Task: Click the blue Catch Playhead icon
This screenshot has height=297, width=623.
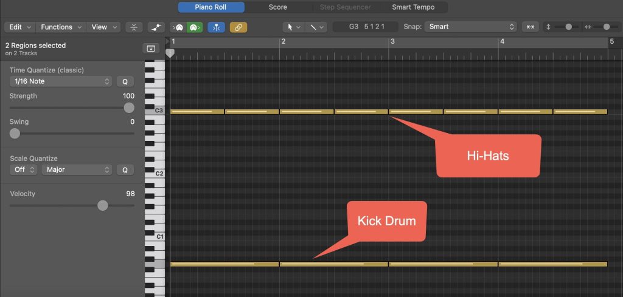Action: pos(216,27)
